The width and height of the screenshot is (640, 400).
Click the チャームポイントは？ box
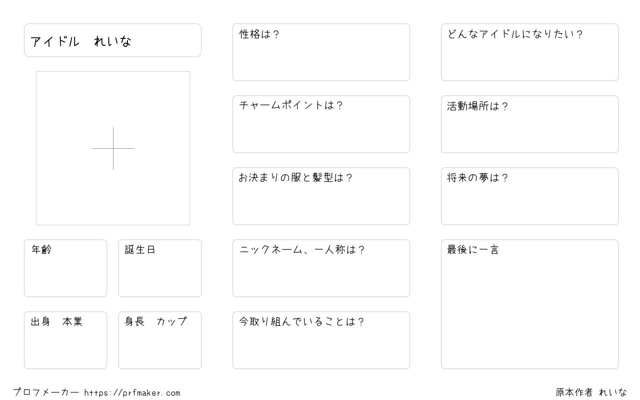321,124
